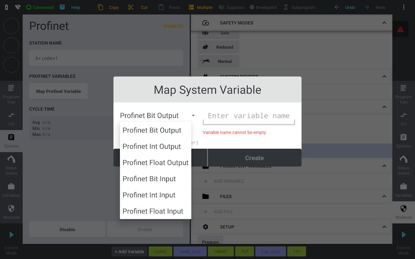Click Map Profinet Variable button
This screenshot has width=415, height=259.
point(59,91)
